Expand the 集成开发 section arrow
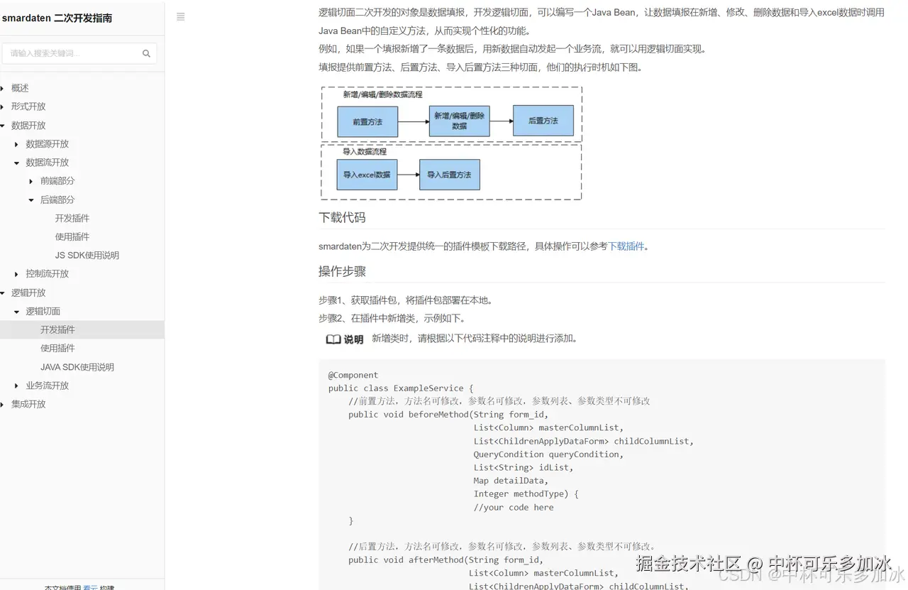This screenshot has width=908, height=590. click(3, 404)
